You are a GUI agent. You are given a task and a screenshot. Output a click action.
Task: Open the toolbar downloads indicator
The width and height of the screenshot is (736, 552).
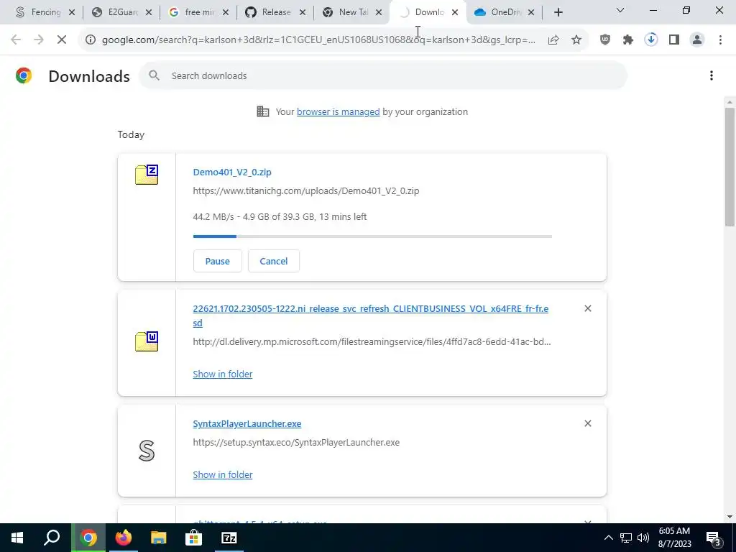651,40
